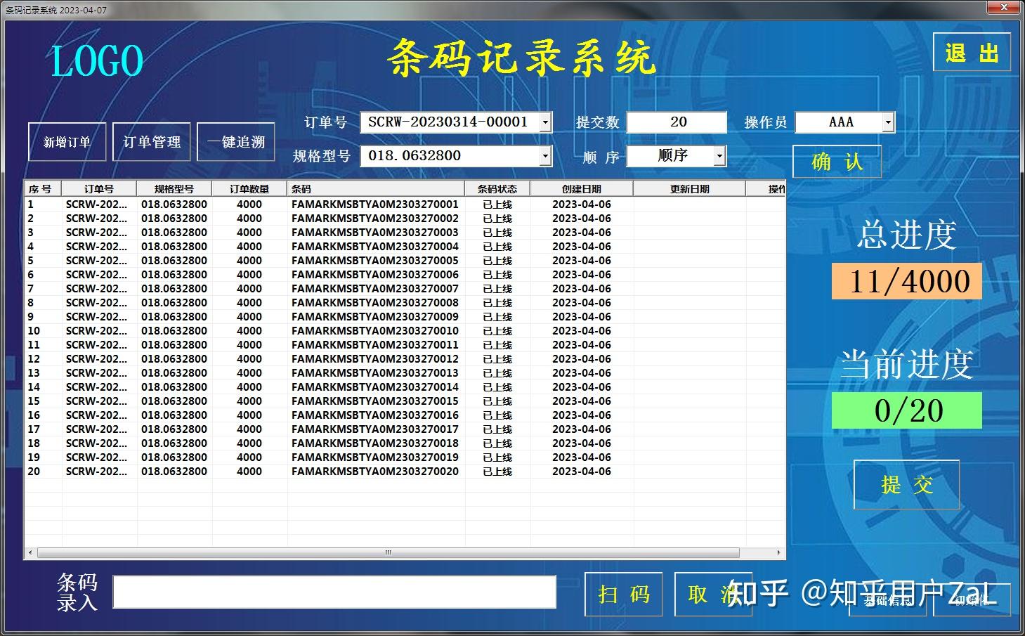Select barcode FAMARKMSBTYA0M2303270020

(375, 472)
